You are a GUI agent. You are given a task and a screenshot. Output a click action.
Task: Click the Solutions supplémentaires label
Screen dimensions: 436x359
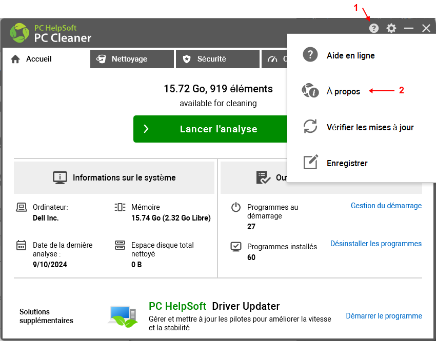click(x=46, y=316)
